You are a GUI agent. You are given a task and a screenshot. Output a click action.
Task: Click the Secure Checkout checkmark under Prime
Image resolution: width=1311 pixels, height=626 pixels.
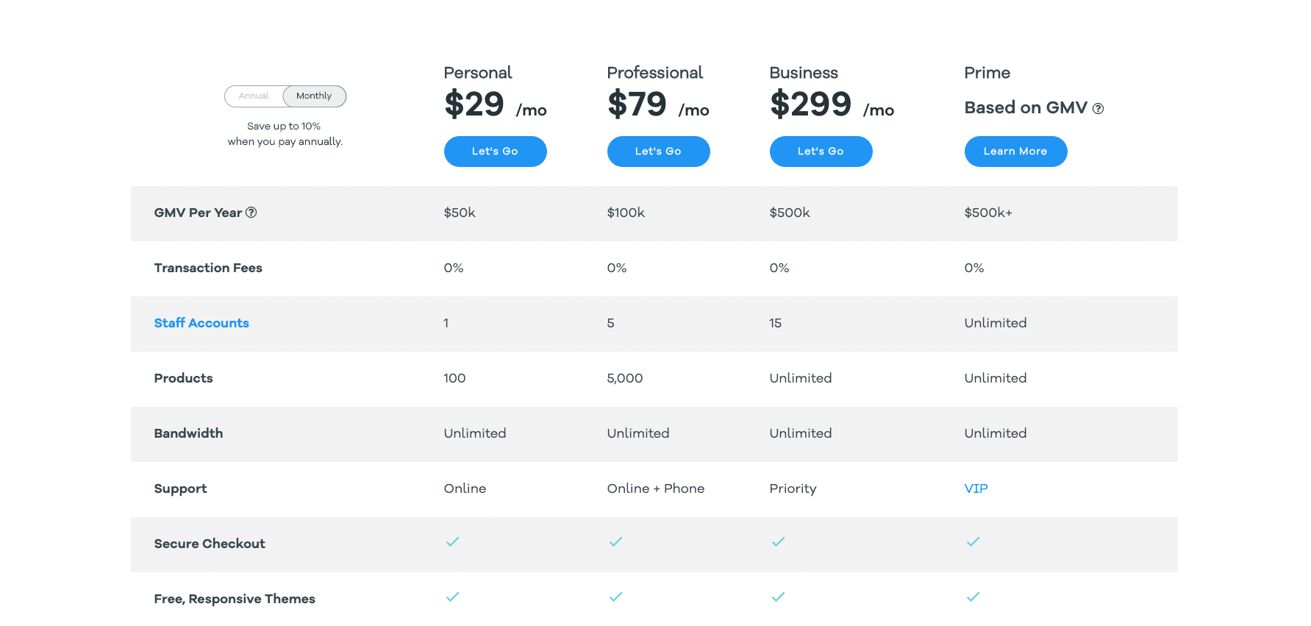973,542
